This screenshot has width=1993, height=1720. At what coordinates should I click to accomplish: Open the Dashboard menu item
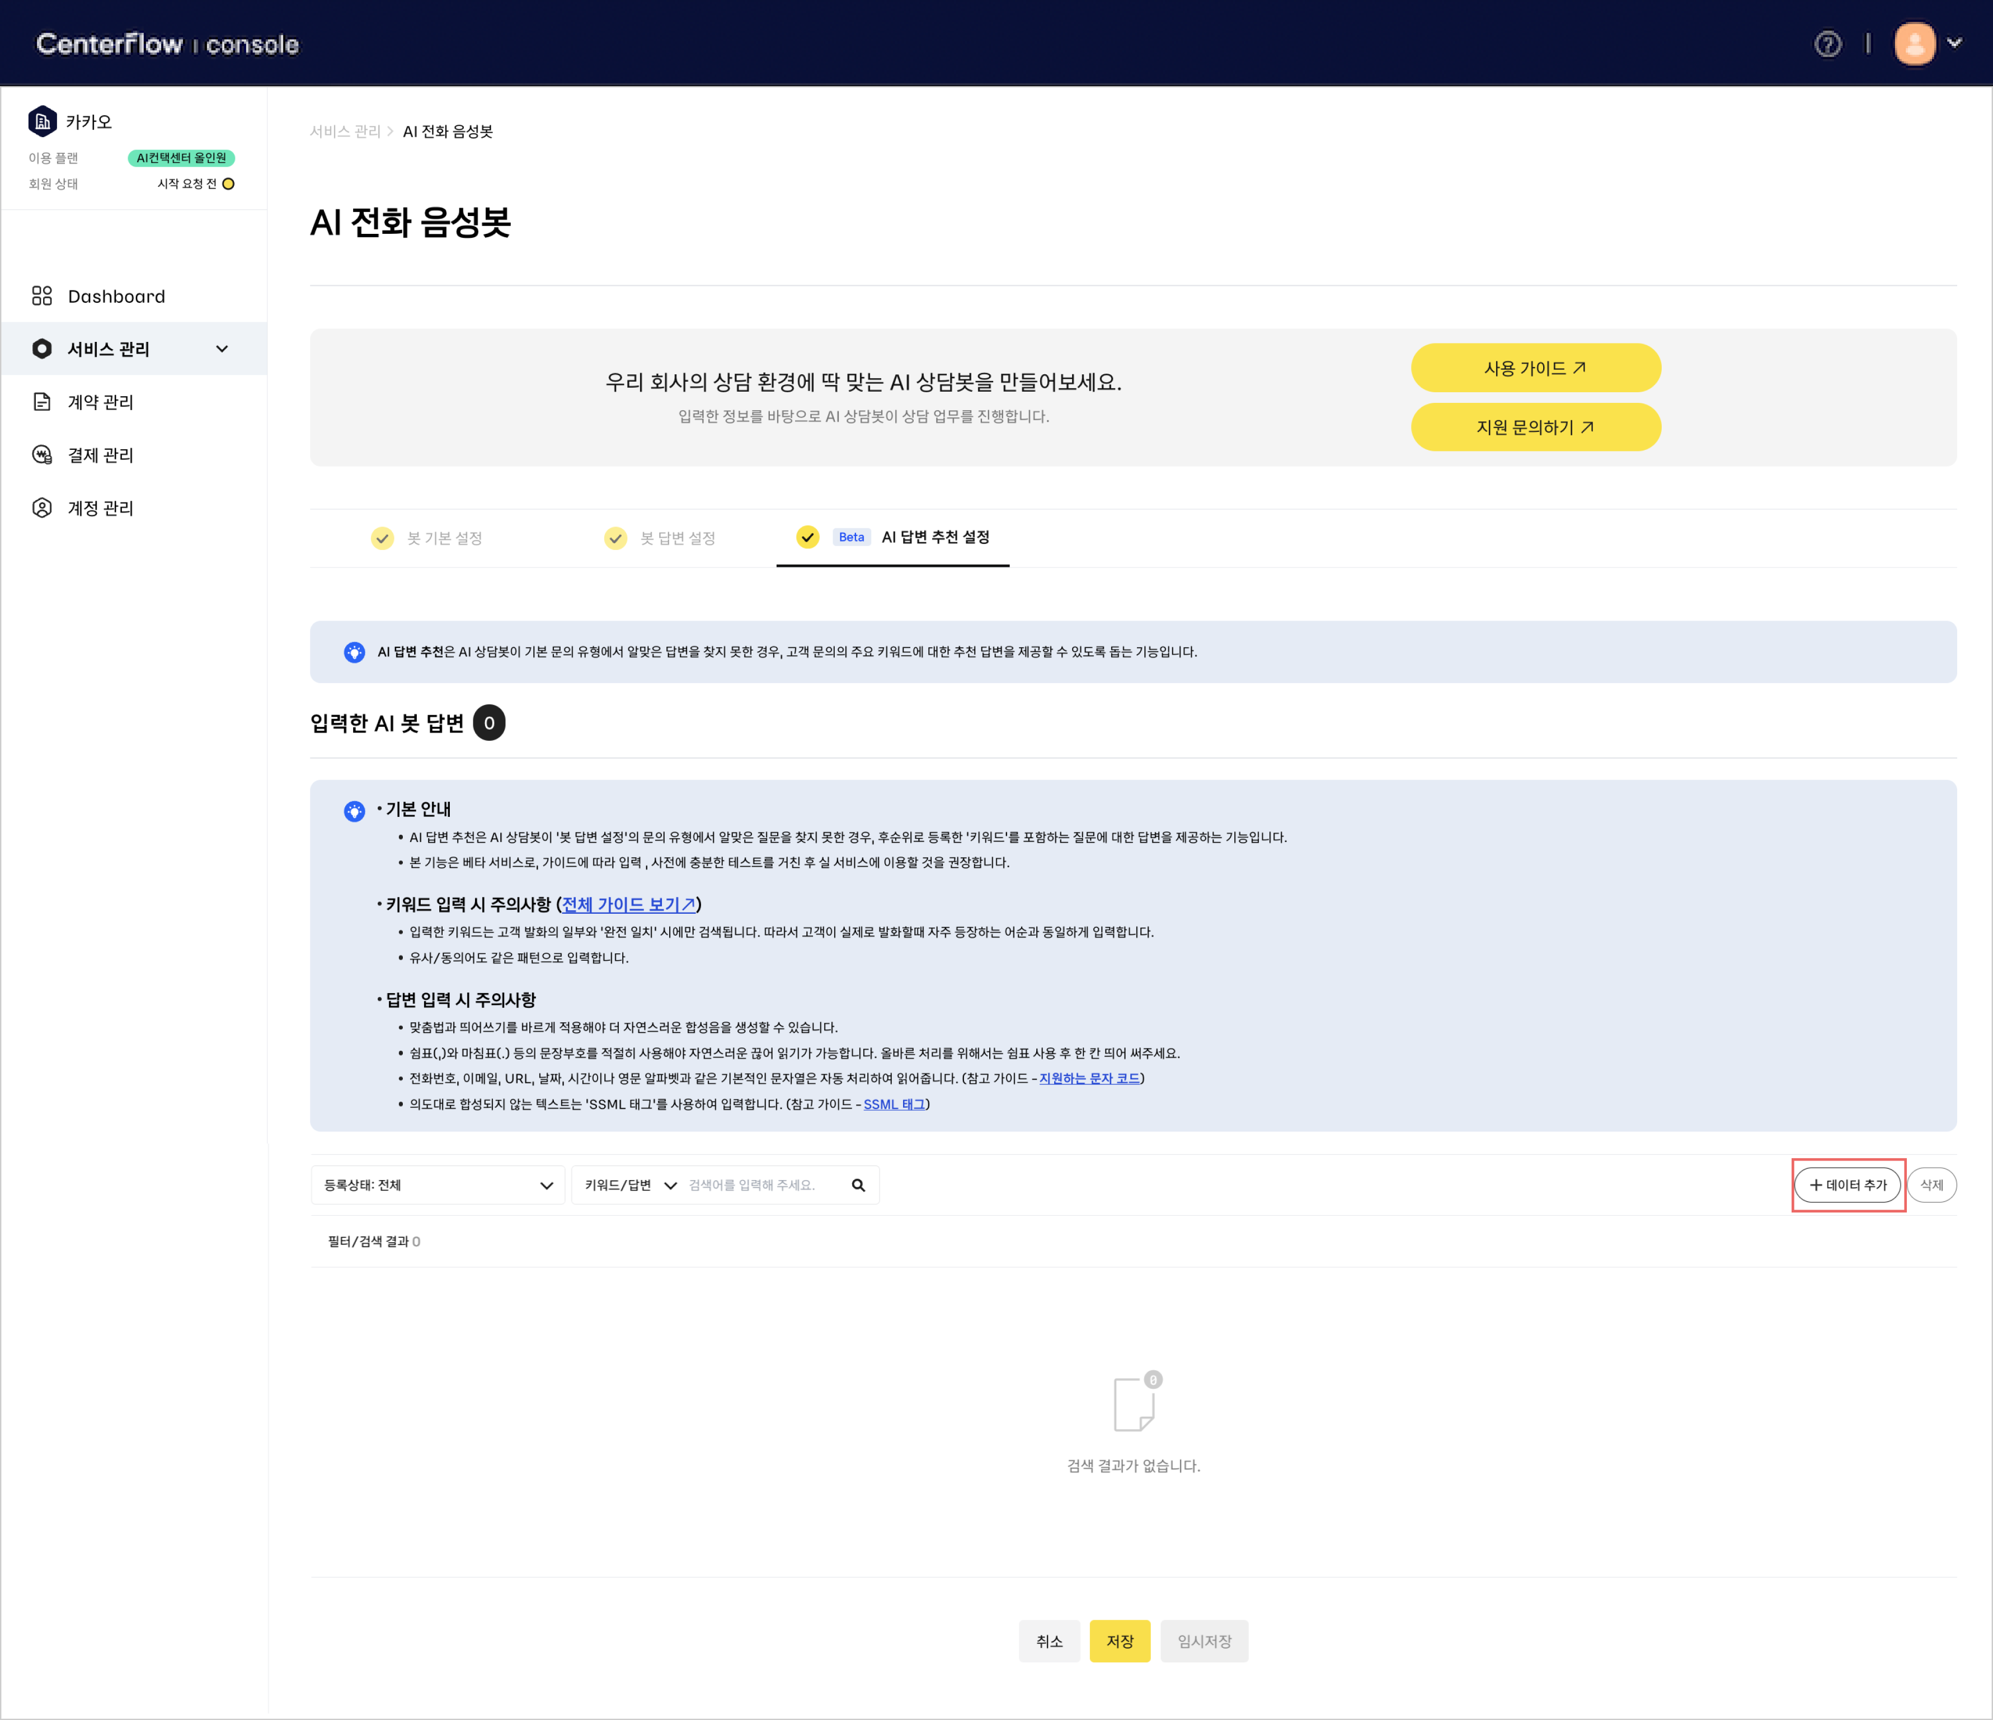pyautogui.click(x=134, y=295)
